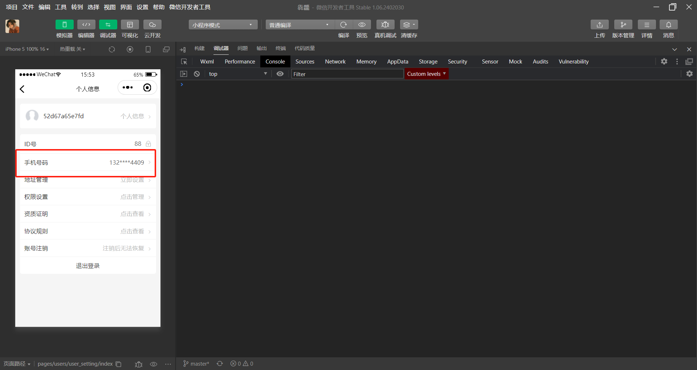Undock the devtools panel icon
The height and width of the screenshot is (370, 697).
(x=689, y=62)
